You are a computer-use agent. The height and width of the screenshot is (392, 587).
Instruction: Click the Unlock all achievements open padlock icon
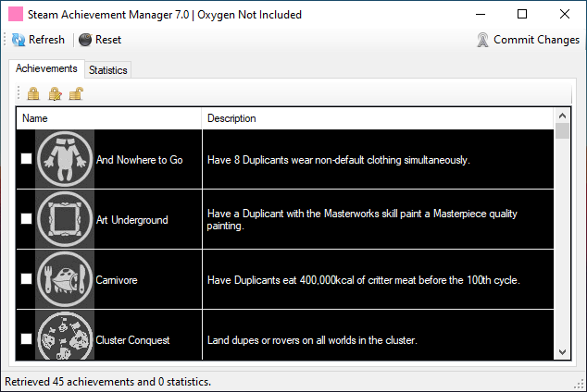click(76, 93)
